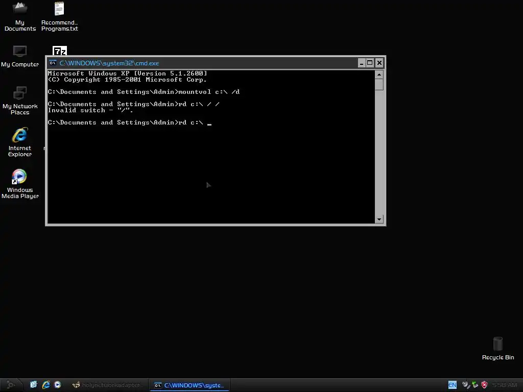Open the Start menu button
The width and height of the screenshot is (523, 392).
tap(11, 385)
